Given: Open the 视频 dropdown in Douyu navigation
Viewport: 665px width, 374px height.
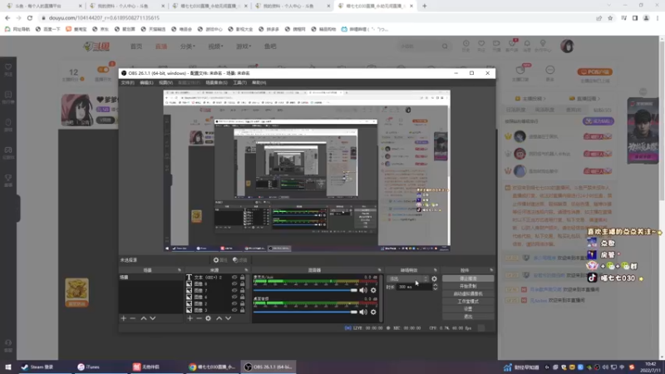Looking at the screenshot, I should [x=215, y=47].
